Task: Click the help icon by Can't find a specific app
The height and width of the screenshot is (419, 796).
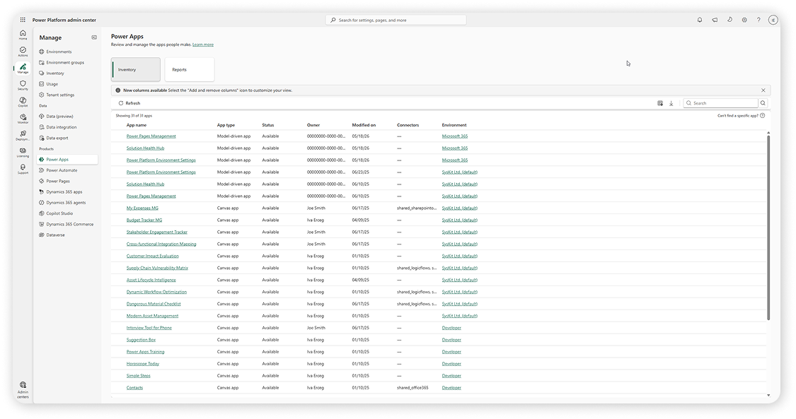Action: point(763,115)
